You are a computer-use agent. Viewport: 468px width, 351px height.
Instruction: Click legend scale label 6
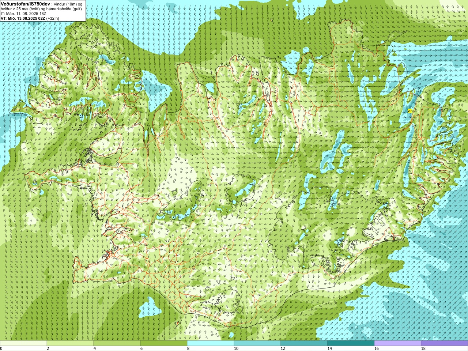tap(141, 348)
